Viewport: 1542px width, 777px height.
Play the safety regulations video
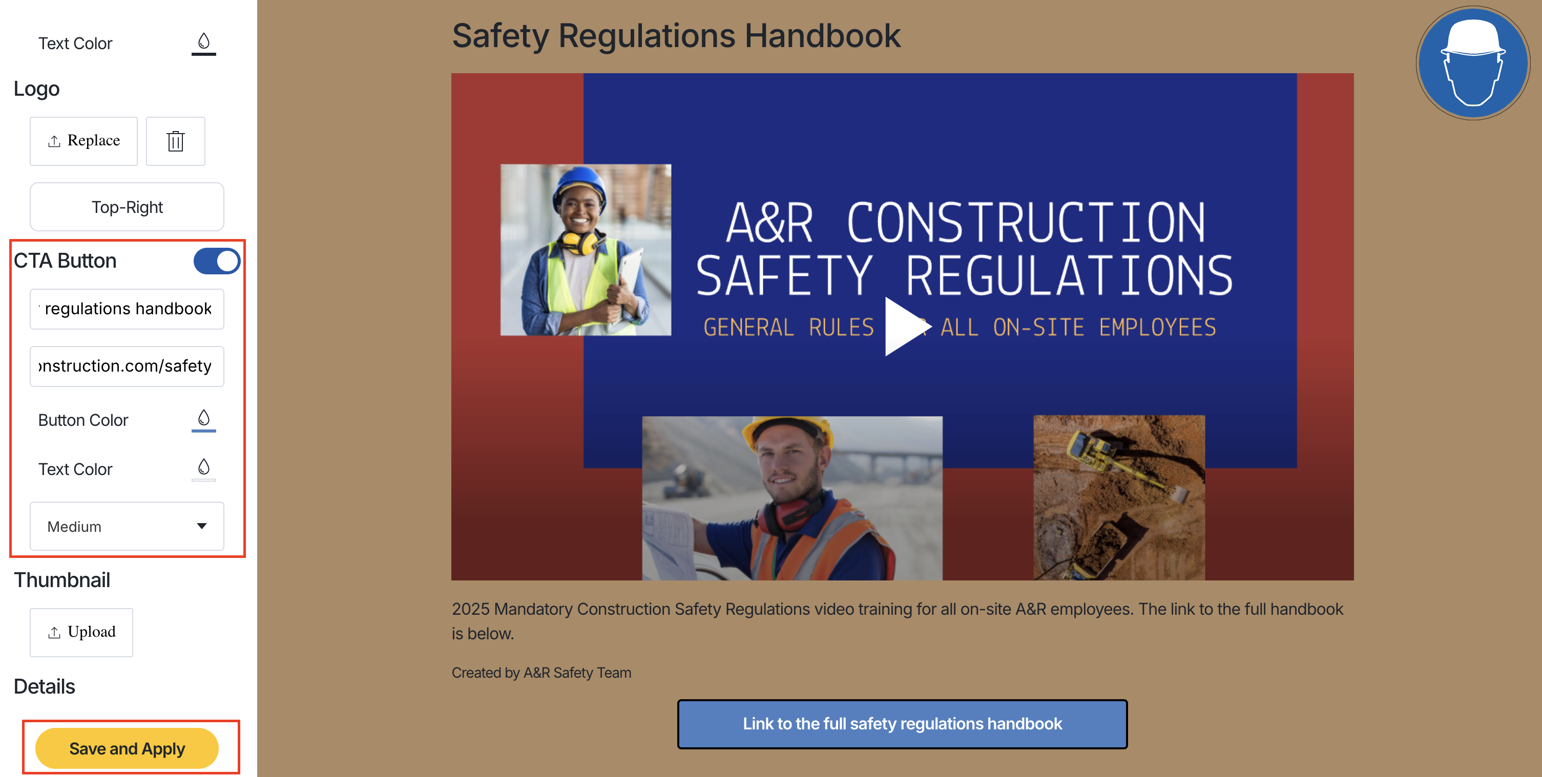click(903, 327)
